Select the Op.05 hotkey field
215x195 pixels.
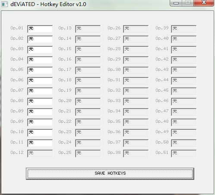pos(40,70)
